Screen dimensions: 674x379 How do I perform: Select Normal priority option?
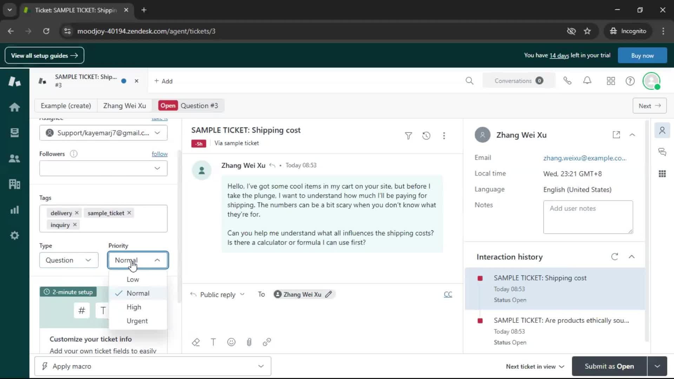[x=138, y=293]
